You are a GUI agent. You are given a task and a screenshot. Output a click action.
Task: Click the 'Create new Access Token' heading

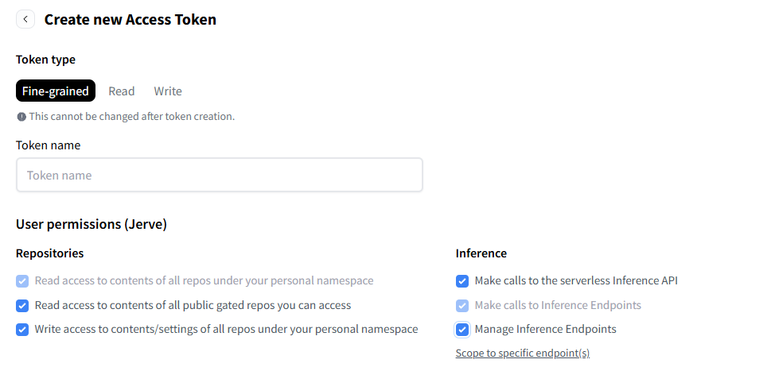(x=130, y=19)
